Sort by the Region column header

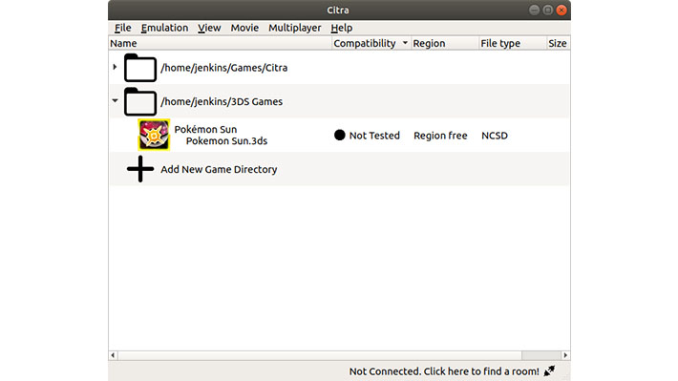coord(444,43)
